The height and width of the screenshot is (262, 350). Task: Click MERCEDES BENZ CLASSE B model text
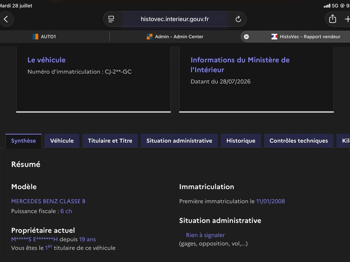tap(48, 201)
